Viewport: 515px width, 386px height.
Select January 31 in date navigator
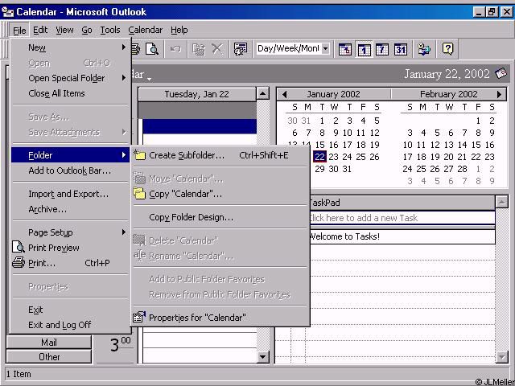(x=347, y=169)
